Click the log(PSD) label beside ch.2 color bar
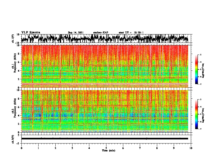 (203, 116)
